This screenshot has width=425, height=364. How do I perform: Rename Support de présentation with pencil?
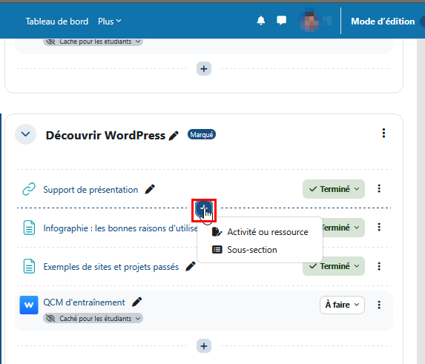[x=150, y=189]
